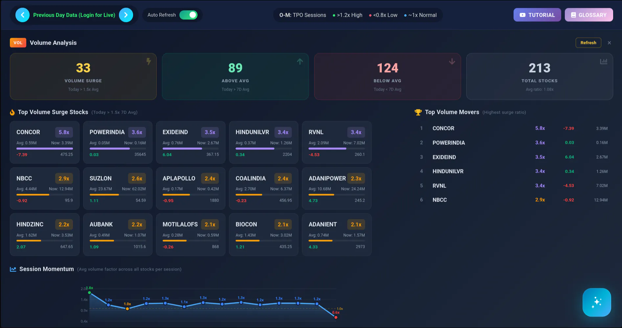Click ADANIENT volume progress bar
622x328 pixels.
coord(337,241)
